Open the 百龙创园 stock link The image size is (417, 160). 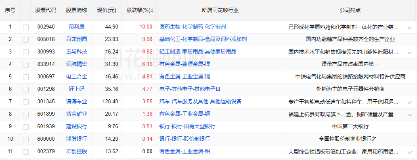(77, 39)
